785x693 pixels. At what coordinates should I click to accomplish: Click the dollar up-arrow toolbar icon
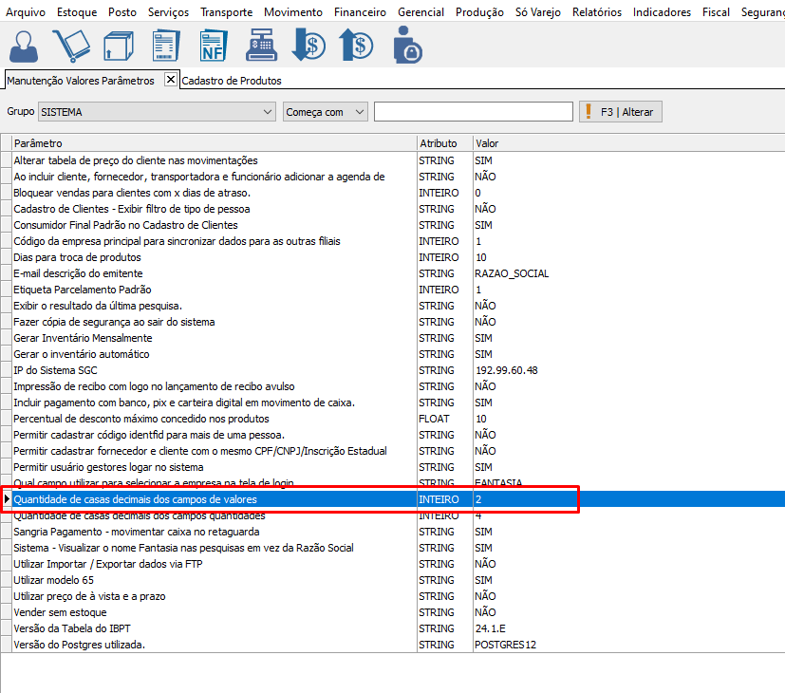pyautogui.click(x=356, y=46)
